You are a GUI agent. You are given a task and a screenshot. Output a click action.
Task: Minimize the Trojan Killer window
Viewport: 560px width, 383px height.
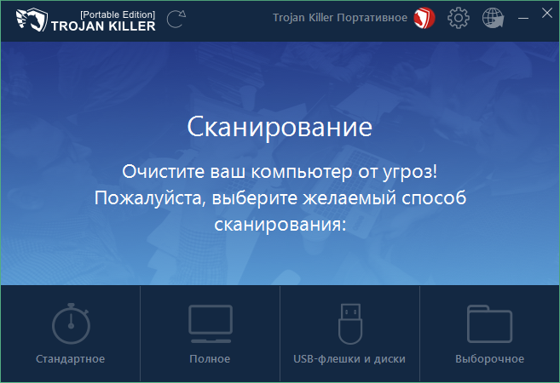(523, 18)
